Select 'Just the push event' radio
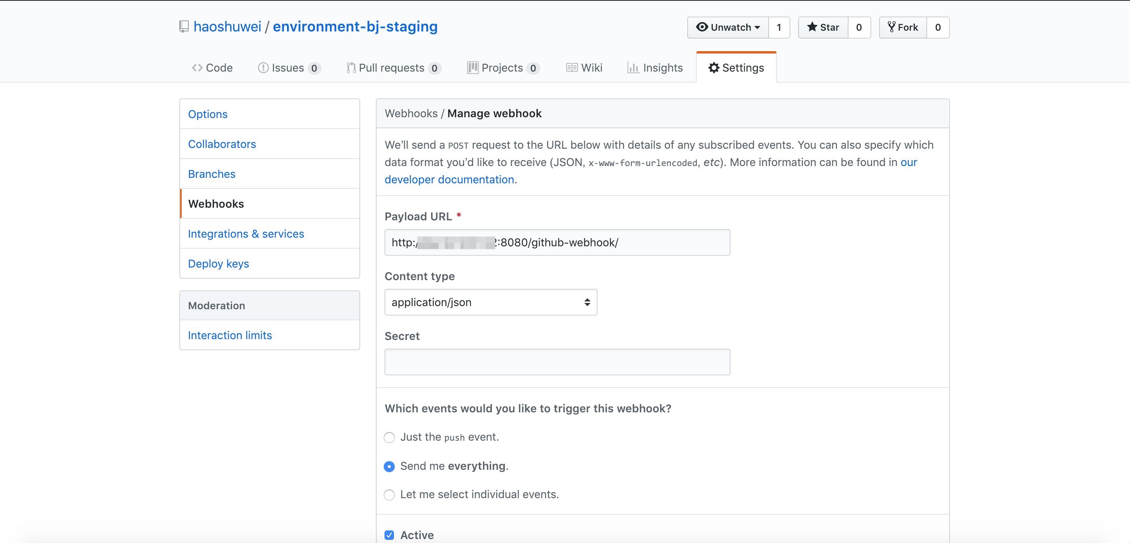The height and width of the screenshot is (543, 1130). 389,438
